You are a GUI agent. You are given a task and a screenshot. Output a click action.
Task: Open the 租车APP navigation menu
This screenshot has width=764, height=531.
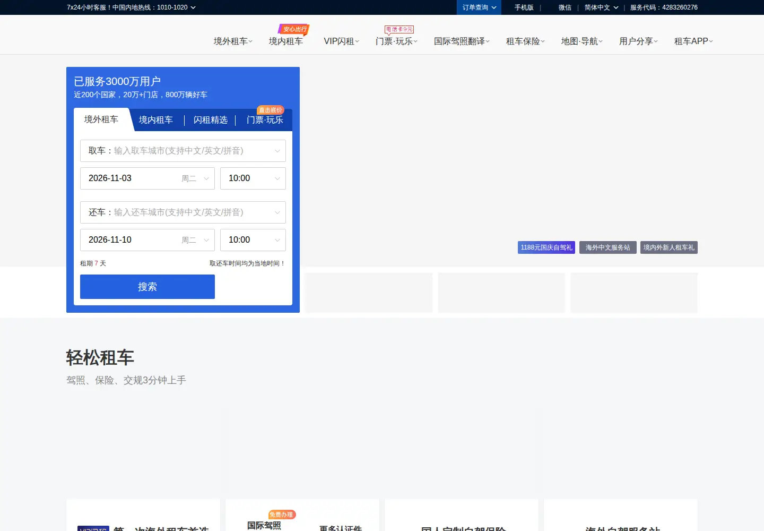693,41
